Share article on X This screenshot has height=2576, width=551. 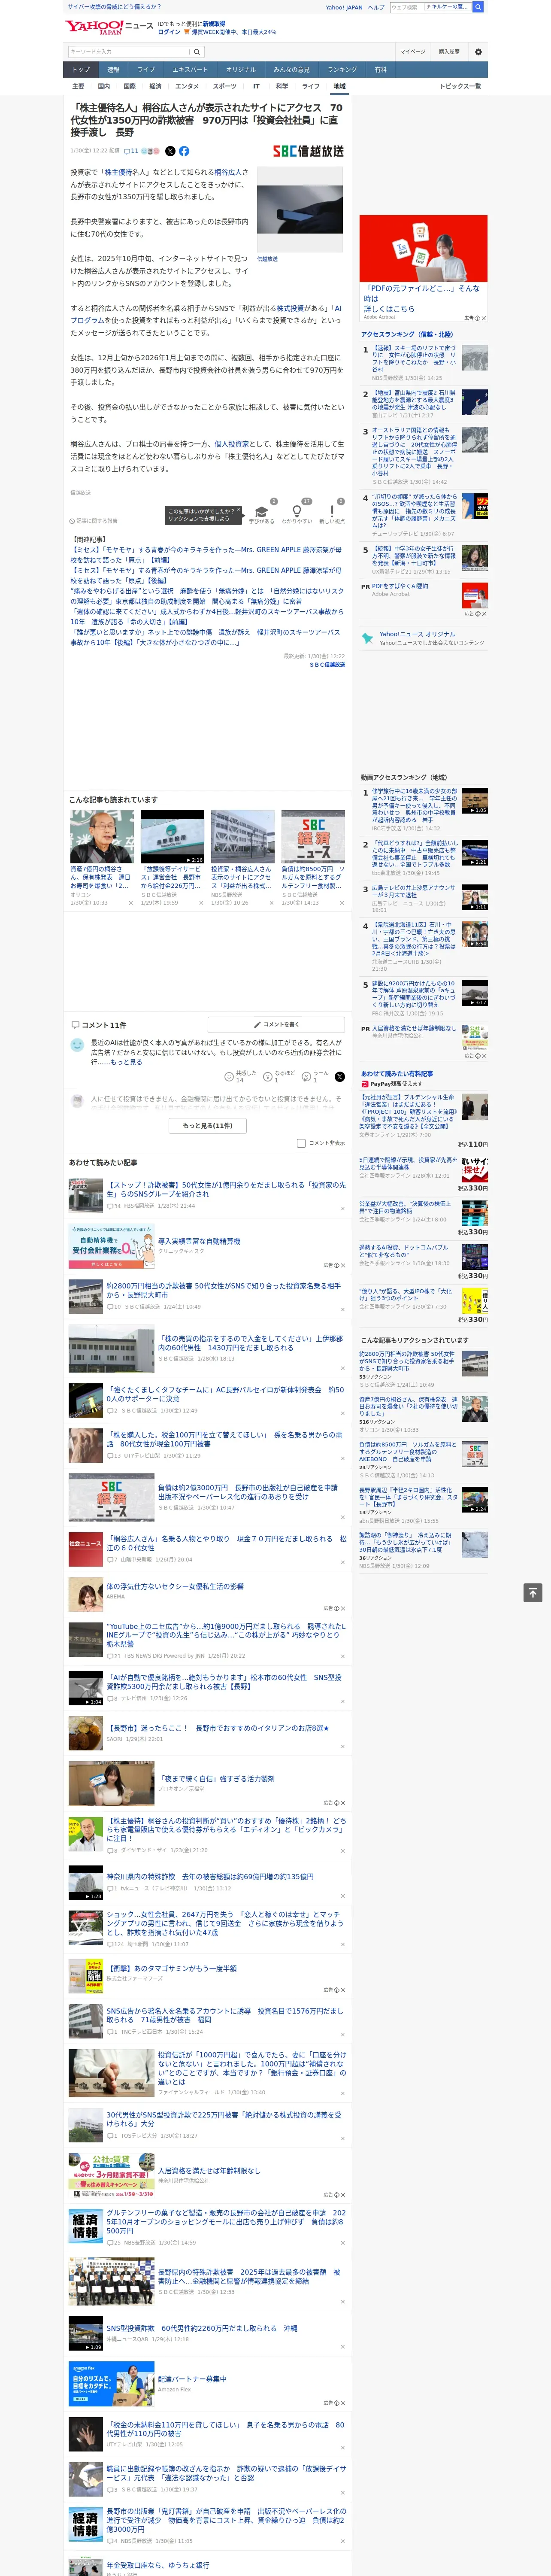(170, 151)
